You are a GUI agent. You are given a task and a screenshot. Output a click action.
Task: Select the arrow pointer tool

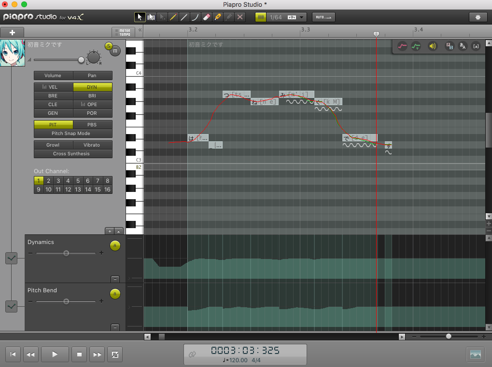coord(140,17)
